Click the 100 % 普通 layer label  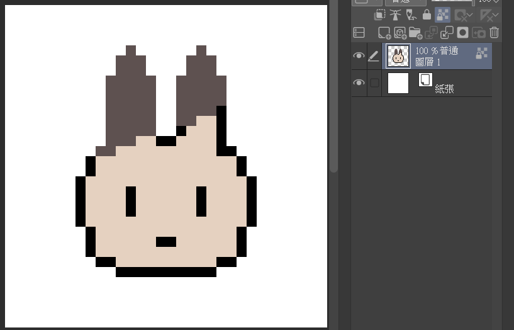437,51
